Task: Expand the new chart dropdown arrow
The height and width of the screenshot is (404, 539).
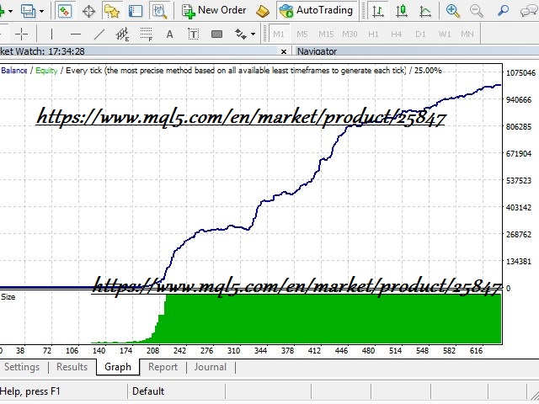Action: tap(10, 11)
